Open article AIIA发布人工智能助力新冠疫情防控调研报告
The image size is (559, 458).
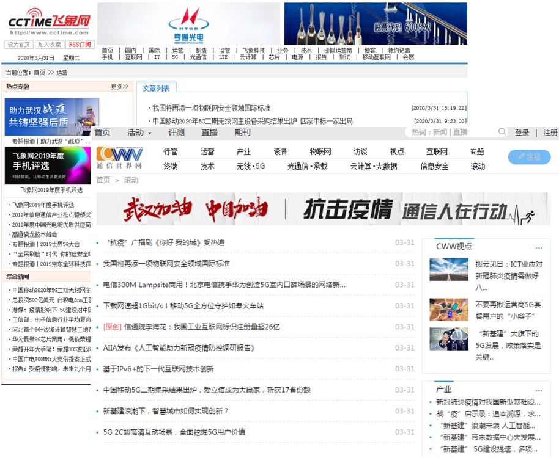pos(179,347)
